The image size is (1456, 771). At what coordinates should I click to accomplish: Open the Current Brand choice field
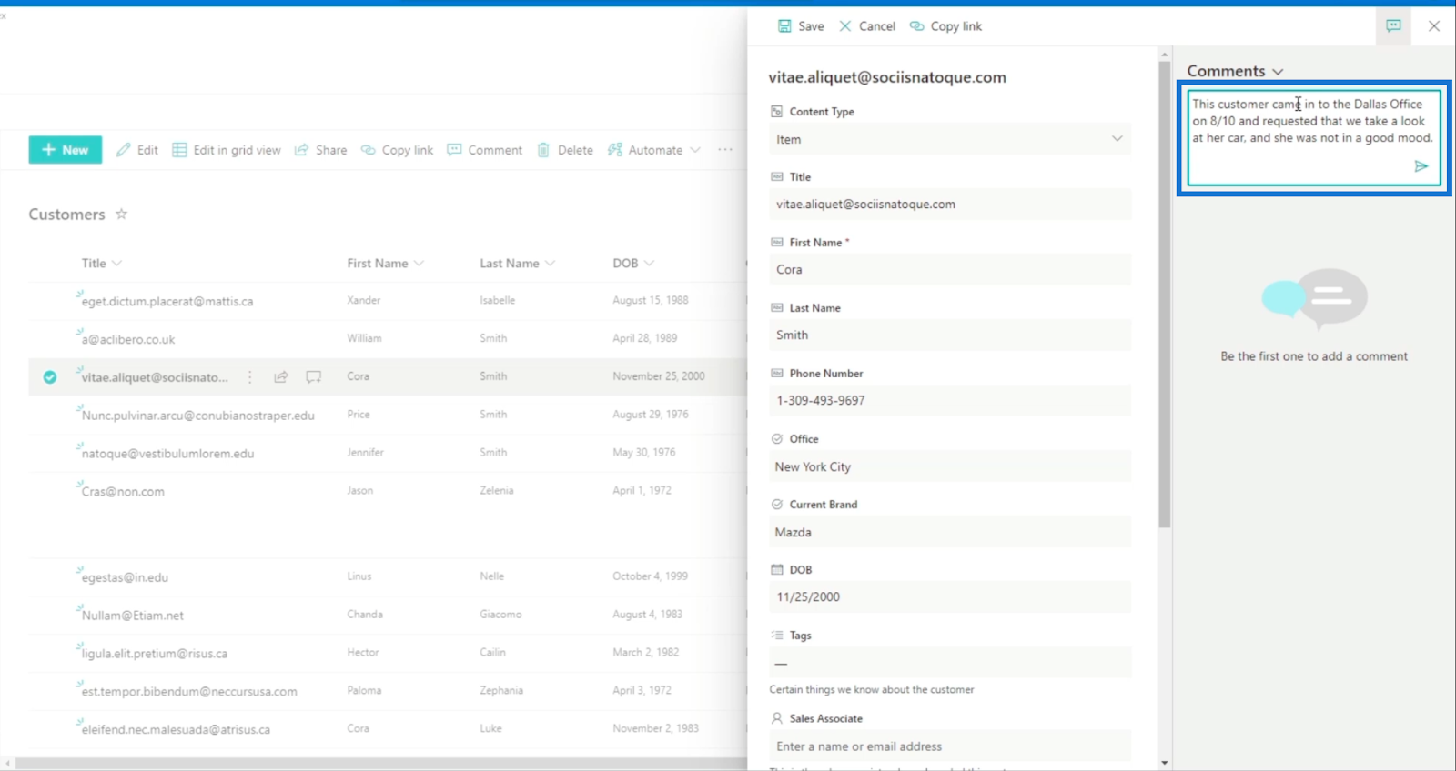[950, 532]
